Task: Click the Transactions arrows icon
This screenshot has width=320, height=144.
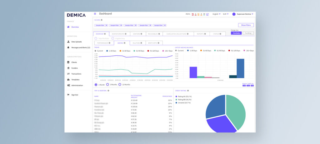Action: point(68,74)
